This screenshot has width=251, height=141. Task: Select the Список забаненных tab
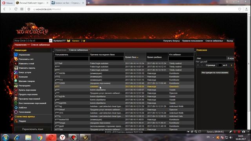[78, 50]
